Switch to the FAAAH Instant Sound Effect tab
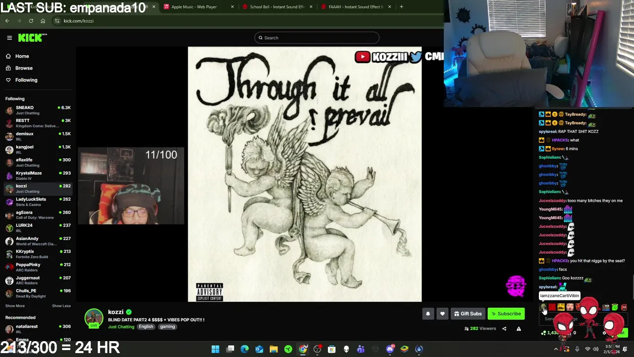634x357 pixels. (355, 7)
